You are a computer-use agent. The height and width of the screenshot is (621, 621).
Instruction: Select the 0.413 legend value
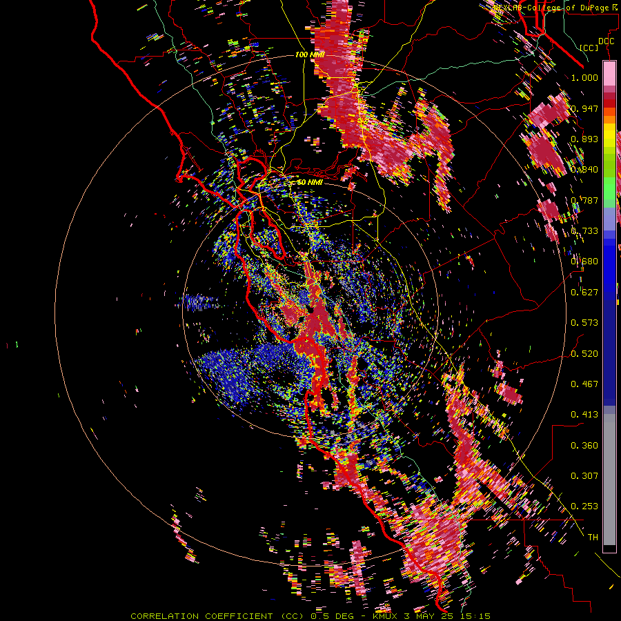coord(584,415)
